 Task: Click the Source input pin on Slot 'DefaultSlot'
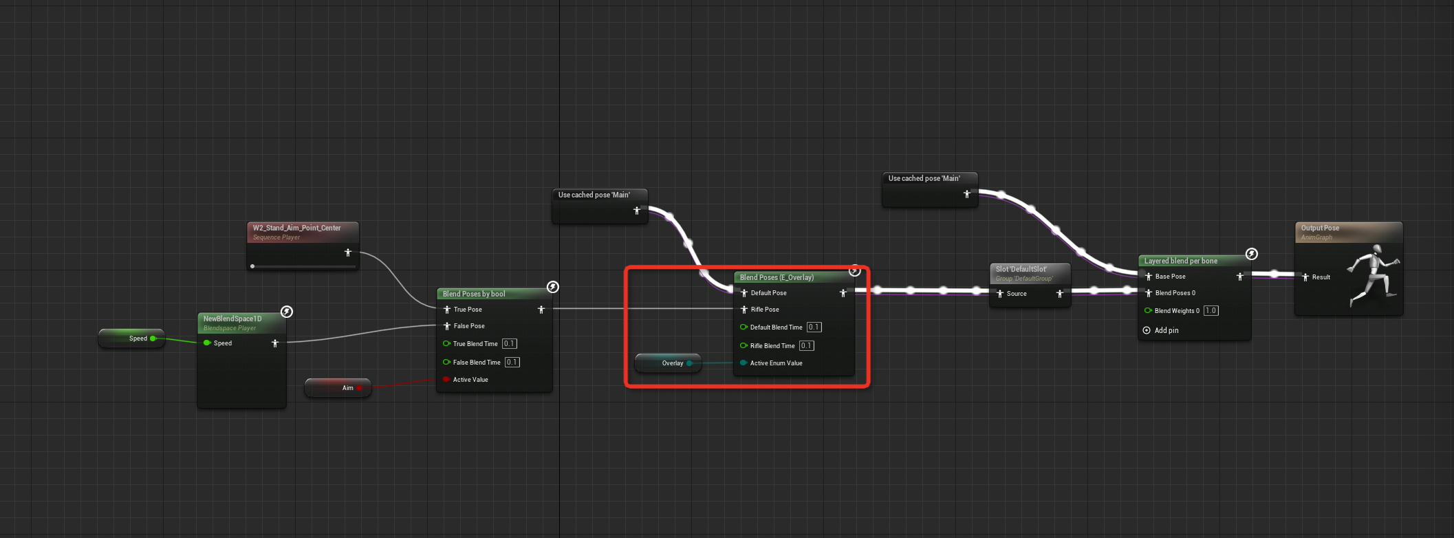pyautogui.click(x=1000, y=294)
